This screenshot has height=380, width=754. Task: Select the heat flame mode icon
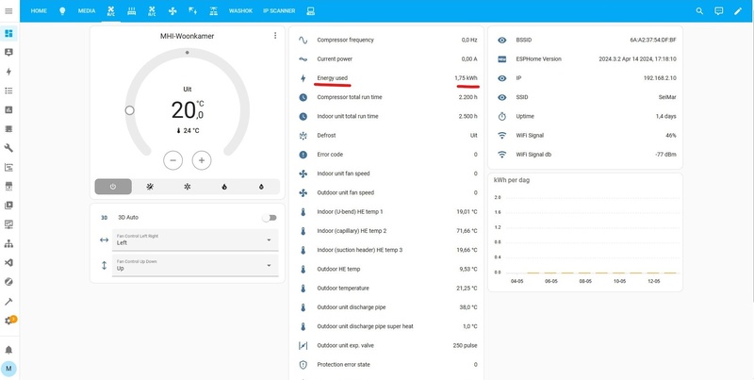click(x=224, y=187)
